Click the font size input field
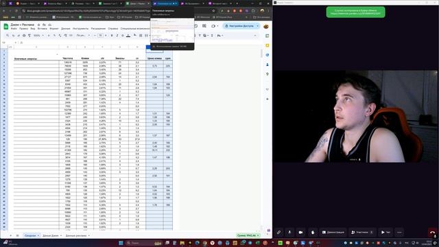The image size is (439, 247). click(100, 36)
